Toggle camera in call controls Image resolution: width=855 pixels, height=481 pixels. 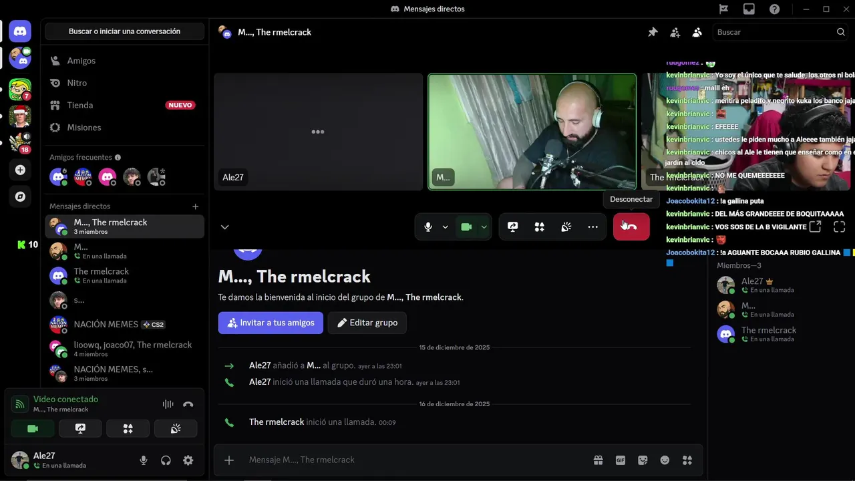click(x=466, y=227)
